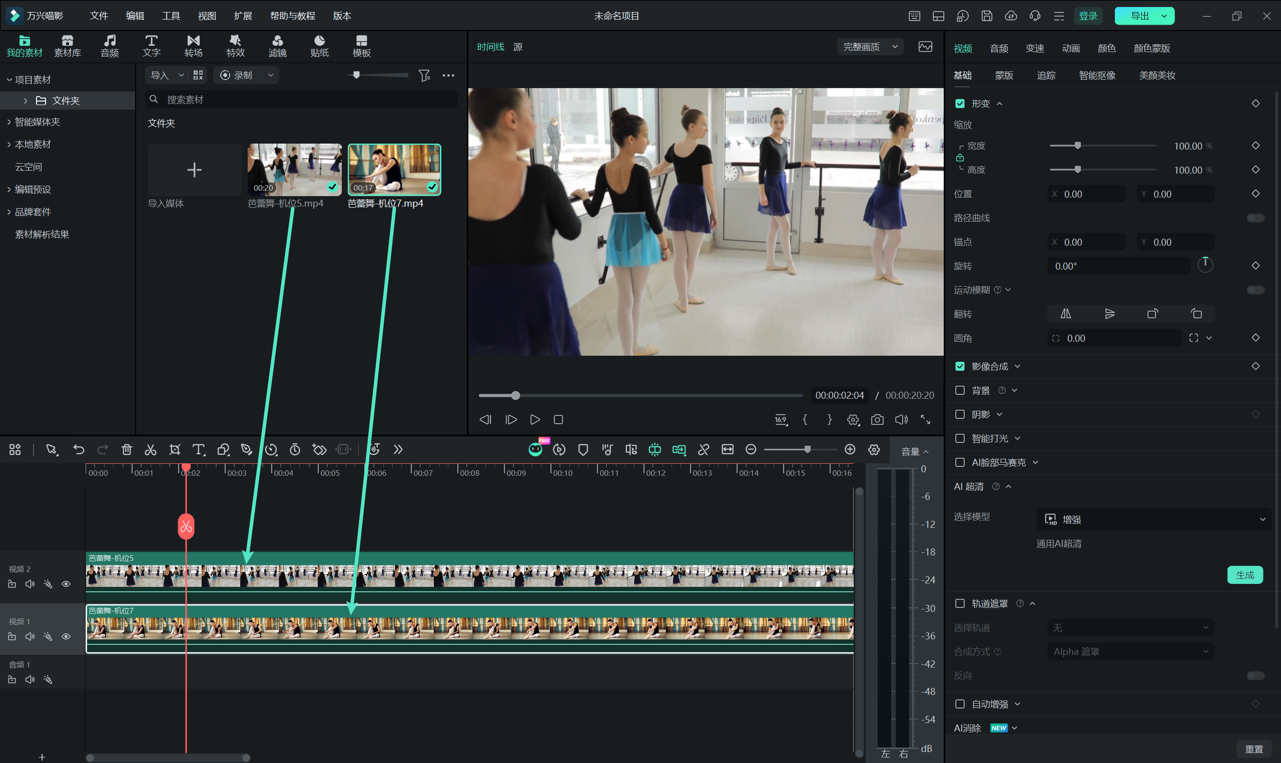Viewport: 1281px width, 763px height.
Task: Click the text tool in timeline toolbar
Action: [199, 450]
